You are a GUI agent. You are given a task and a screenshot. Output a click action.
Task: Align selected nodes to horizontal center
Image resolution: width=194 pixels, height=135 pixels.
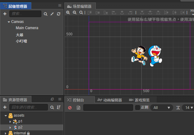pyautogui.click(x=122, y=12)
